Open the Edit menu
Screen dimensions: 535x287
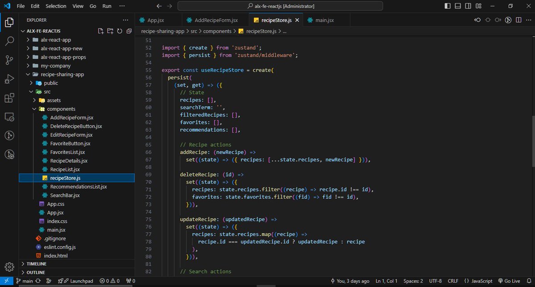(x=35, y=6)
